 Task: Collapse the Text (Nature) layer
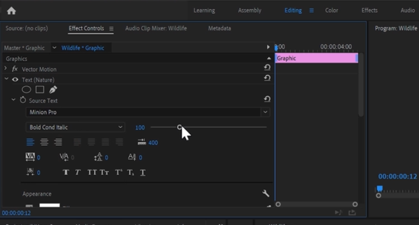6,79
